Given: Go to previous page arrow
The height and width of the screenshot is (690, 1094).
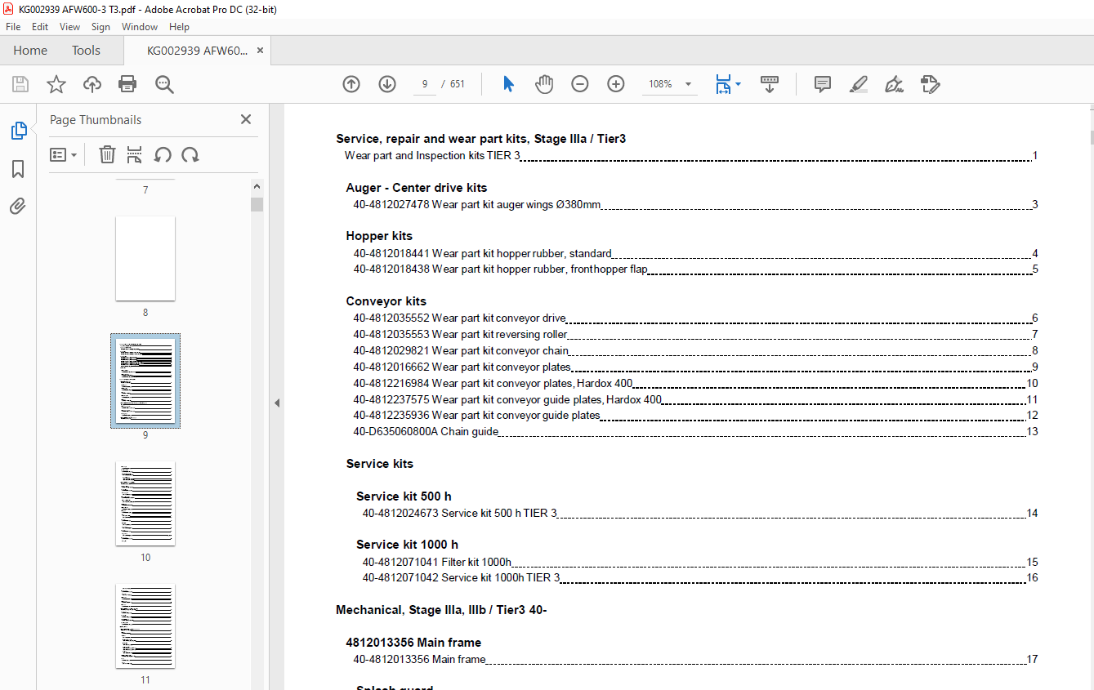Looking at the screenshot, I should [351, 84].
